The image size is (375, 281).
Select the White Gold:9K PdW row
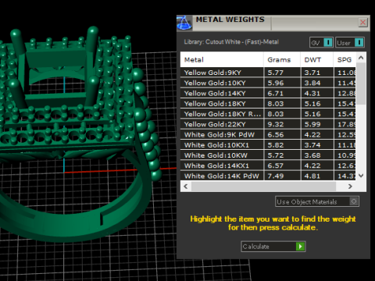tap(268, 134)
